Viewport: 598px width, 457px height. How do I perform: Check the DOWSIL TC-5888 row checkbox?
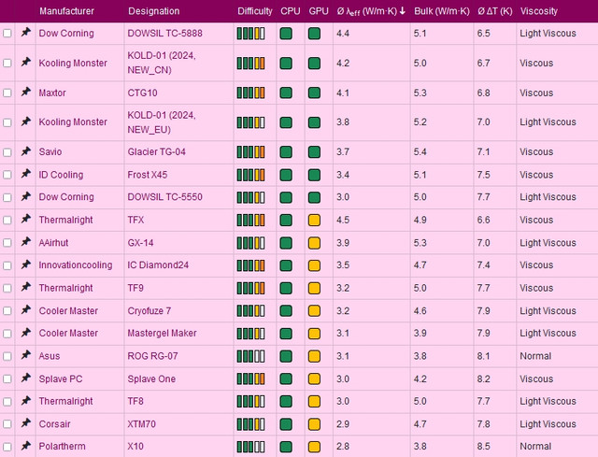[x=7, y=34]
